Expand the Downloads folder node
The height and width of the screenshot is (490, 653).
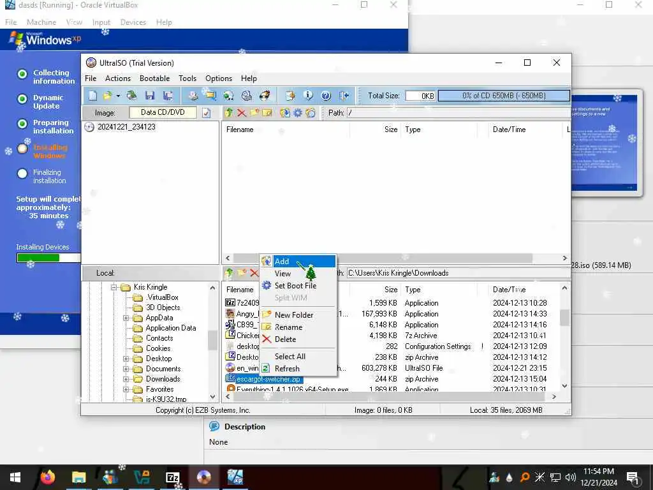[126, 379]
